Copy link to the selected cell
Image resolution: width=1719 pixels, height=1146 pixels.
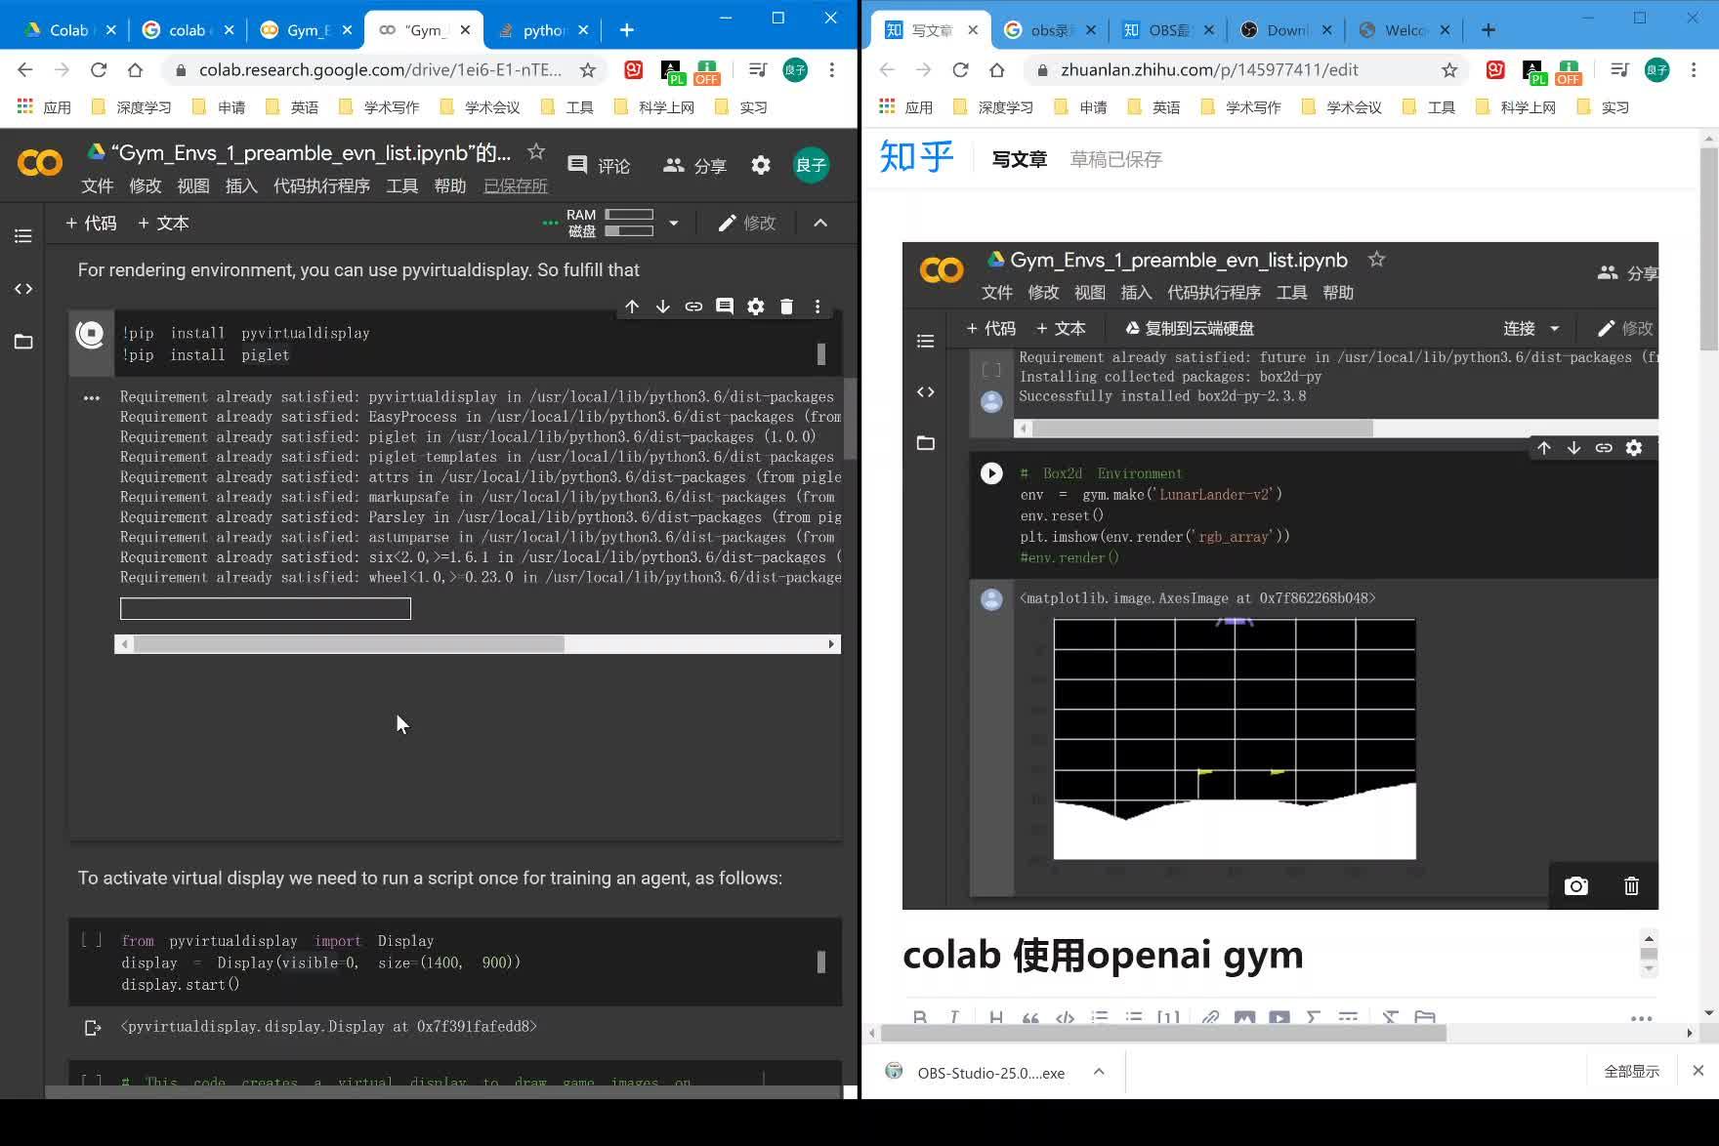pyautogui.click(x=693, y=307)
